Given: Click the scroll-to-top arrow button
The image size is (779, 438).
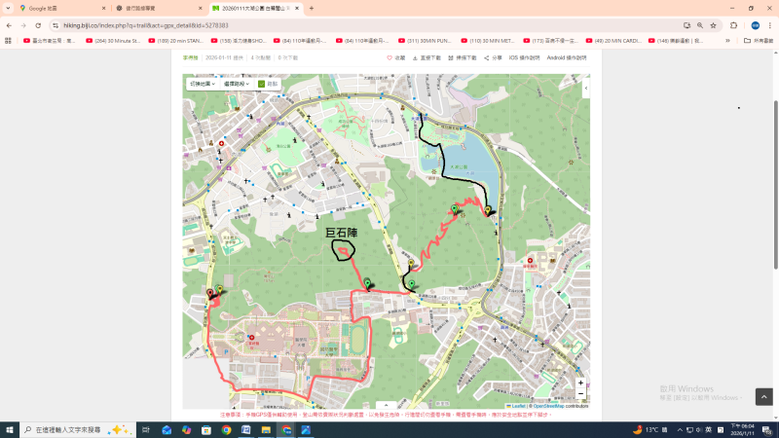Looking at the screenshot, I should click(x=764, y=396).
